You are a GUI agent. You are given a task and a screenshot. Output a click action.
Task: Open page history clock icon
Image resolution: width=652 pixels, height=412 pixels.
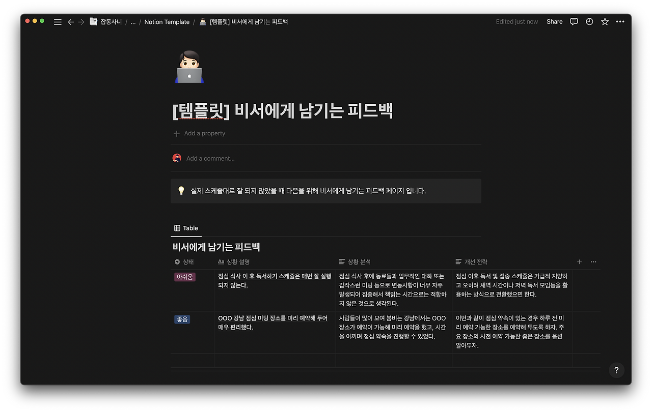pyautogui.click(x=589, y=22)
